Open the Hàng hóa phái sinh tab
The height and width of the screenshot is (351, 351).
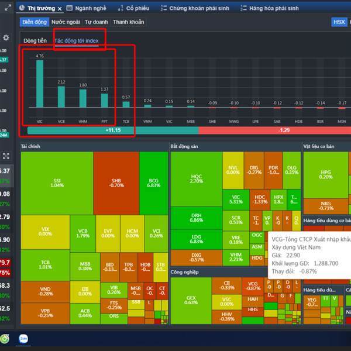[x=270, y=8]
